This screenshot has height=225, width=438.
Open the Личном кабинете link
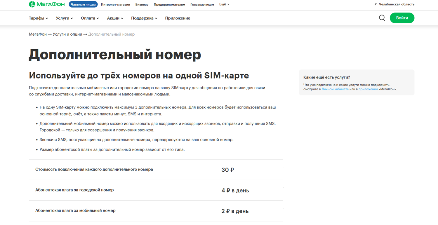pos(335,89)
